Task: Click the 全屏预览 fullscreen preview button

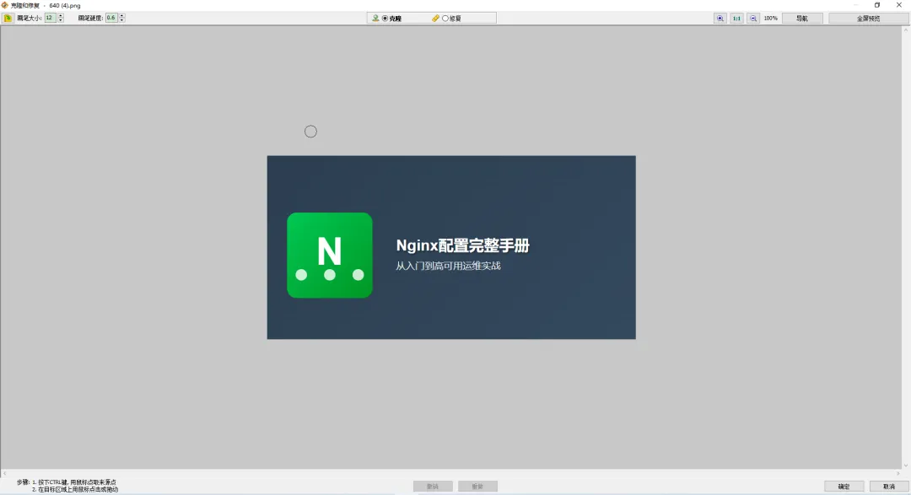Action: (868, 18)
